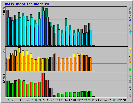Click the yellow "Visits" legend label

(x=130, y=51)
